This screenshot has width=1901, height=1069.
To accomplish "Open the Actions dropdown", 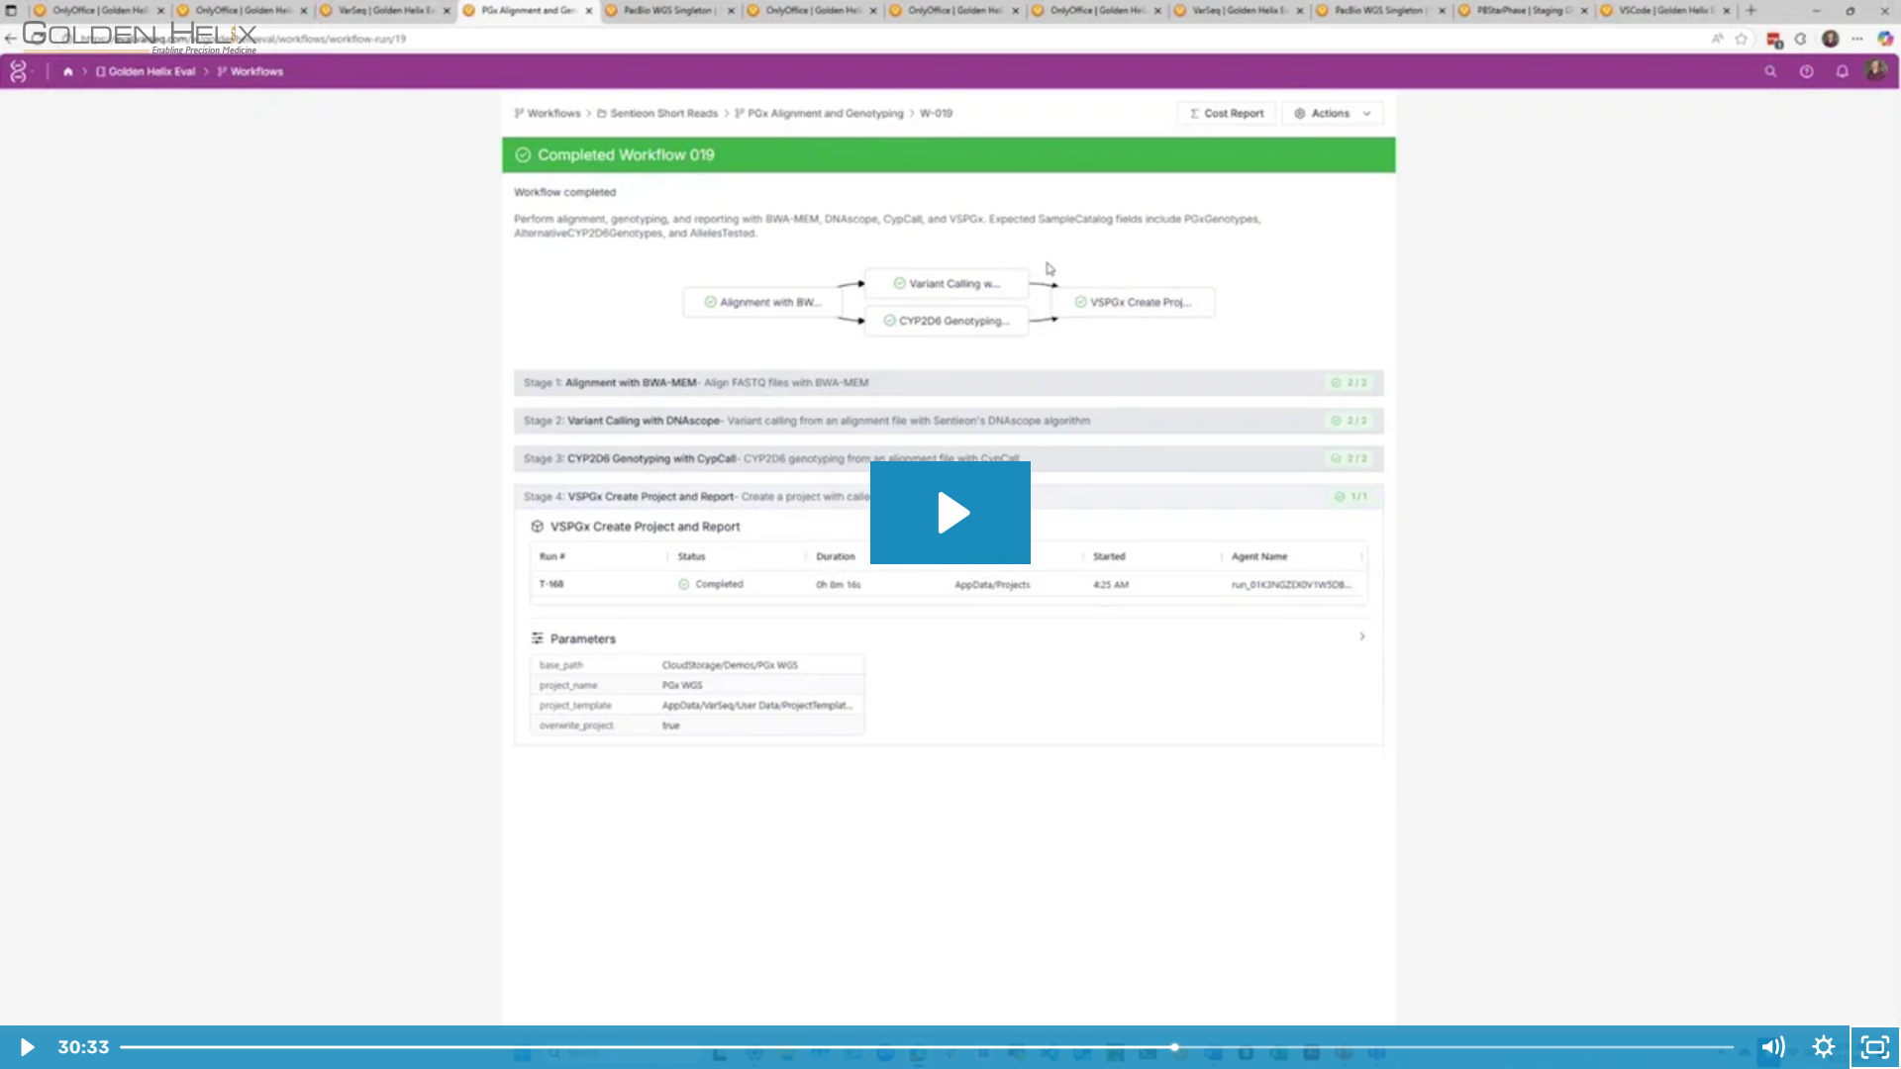I will [1333, 113].
